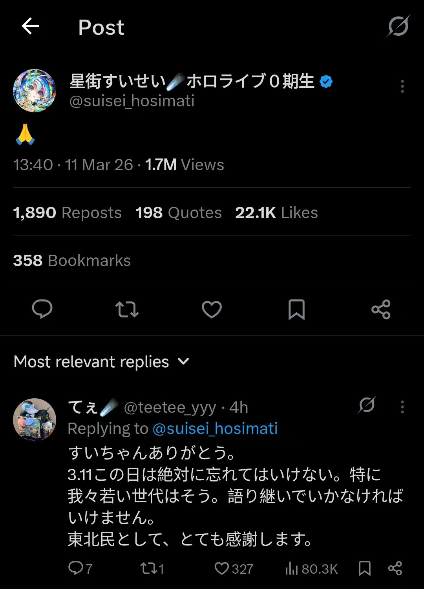Screen dimensions: 424x589
Task: View the 1,890 Reposts list
Action: pyautogui.click(x=67, y=213)
